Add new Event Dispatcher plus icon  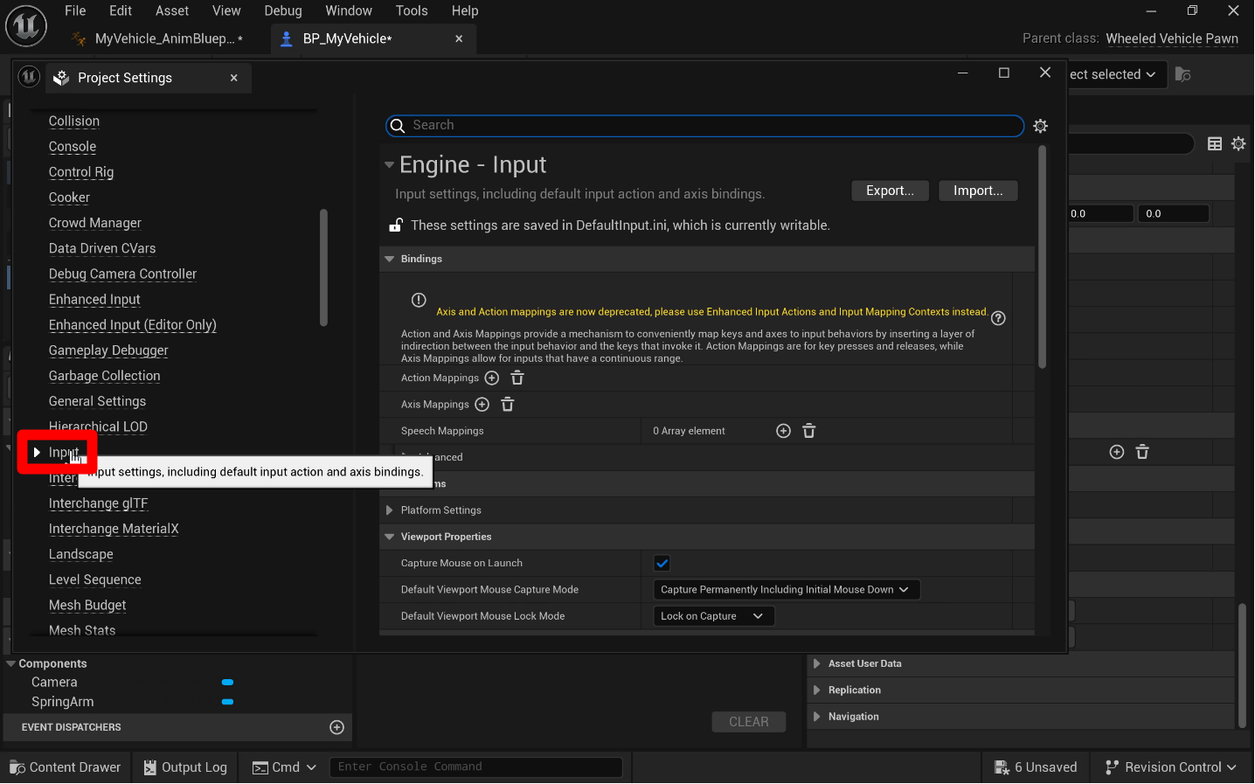point(336,727)
